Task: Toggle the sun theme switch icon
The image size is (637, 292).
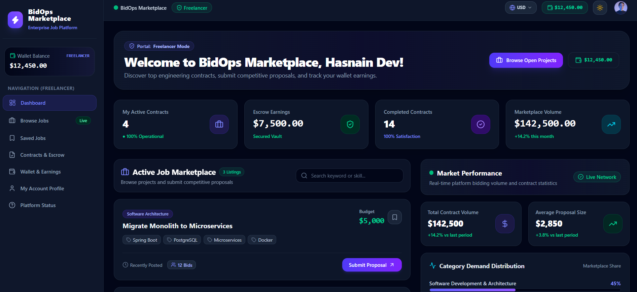Action: pyautogui.click(x=600, y=8)
